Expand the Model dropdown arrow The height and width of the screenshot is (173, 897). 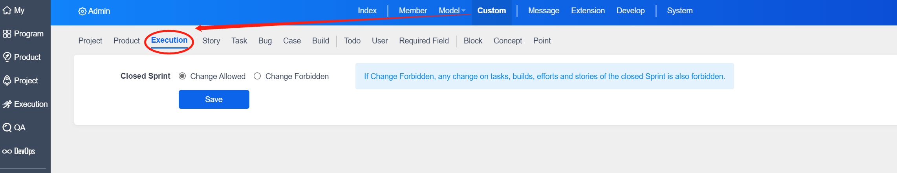463,11
